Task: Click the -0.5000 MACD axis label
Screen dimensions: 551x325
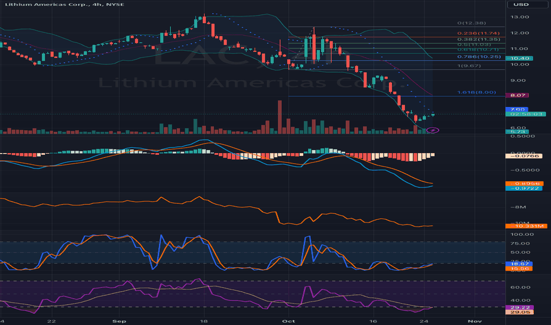Action: pos(524,170)
